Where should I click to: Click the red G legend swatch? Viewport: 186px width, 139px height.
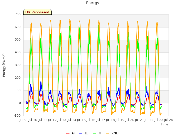click(x=68, y=134)
